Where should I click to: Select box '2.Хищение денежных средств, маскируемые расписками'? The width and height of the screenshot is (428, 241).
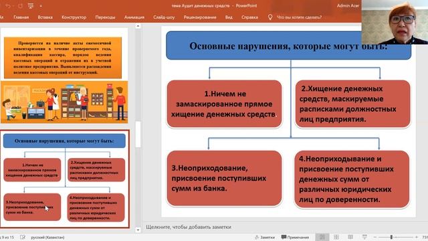pyautogui.click(x=352, y=104)
